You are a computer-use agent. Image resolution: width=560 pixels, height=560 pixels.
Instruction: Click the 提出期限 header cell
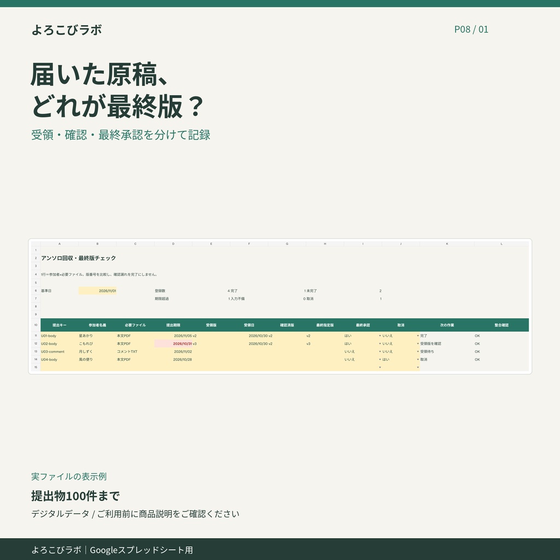pyautogui.click(x=173, y=325)
